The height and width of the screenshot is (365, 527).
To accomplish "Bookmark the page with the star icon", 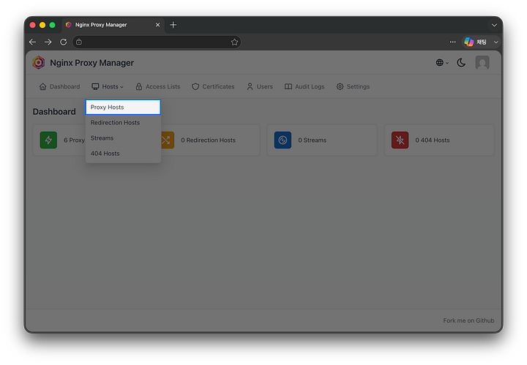I will (x=235, y=42).
